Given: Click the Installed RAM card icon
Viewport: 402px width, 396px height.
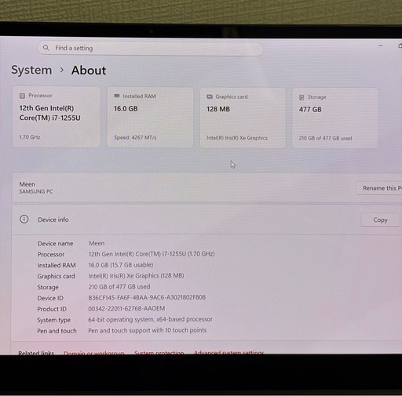Looking at the screenshot, I should click(117, 96).
